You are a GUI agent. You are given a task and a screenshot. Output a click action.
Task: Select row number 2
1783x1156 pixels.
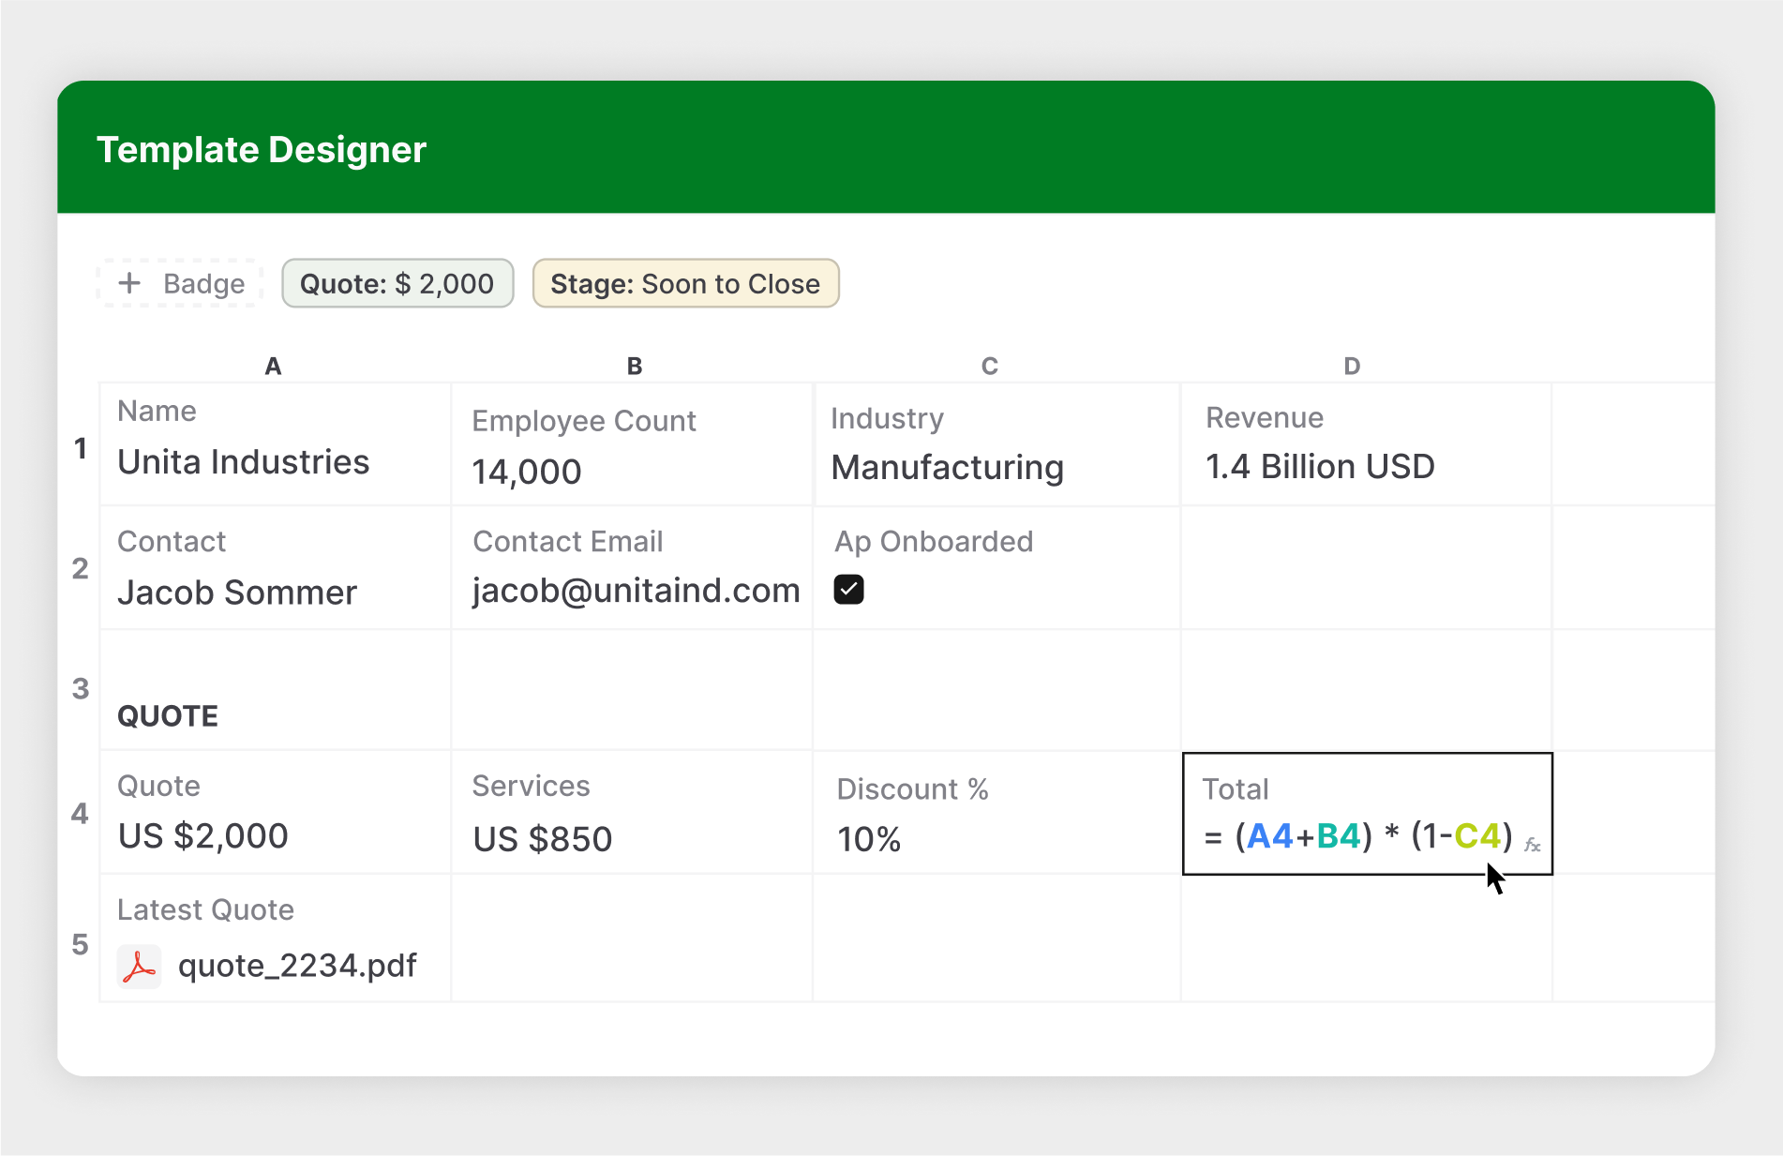click(81, 568)
